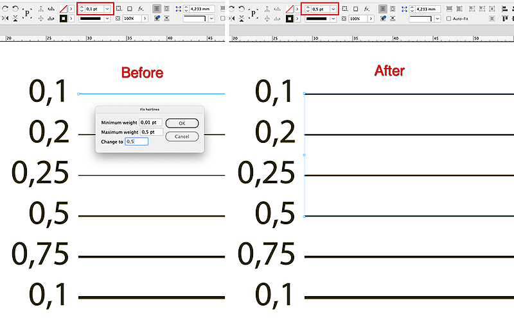
Task: Click the fx effects icon in the left toolbar
Action: click(x=141, y=8)
